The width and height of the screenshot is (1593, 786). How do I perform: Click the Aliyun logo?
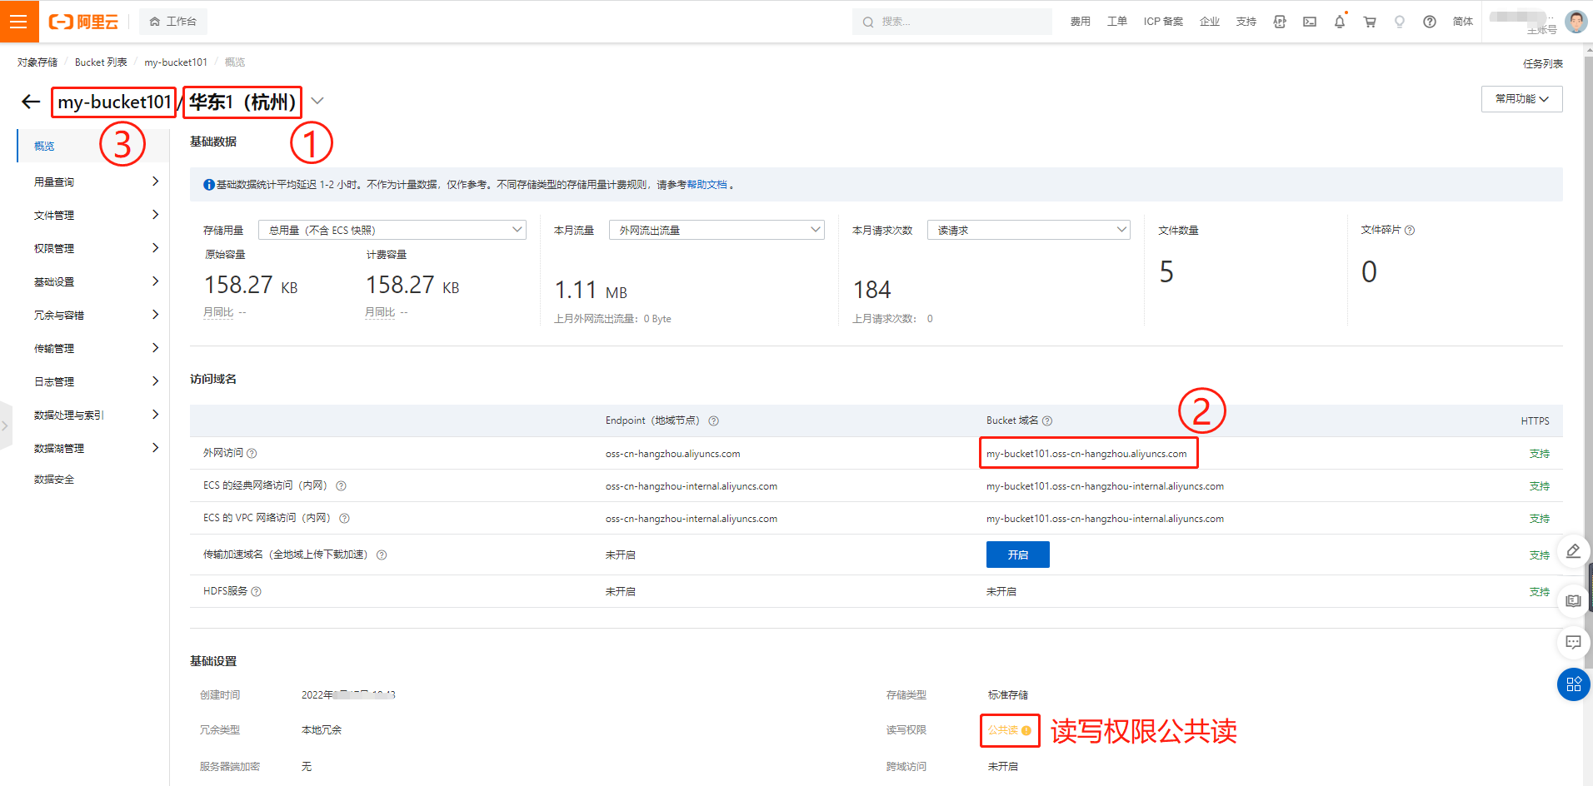coord(83,22)
